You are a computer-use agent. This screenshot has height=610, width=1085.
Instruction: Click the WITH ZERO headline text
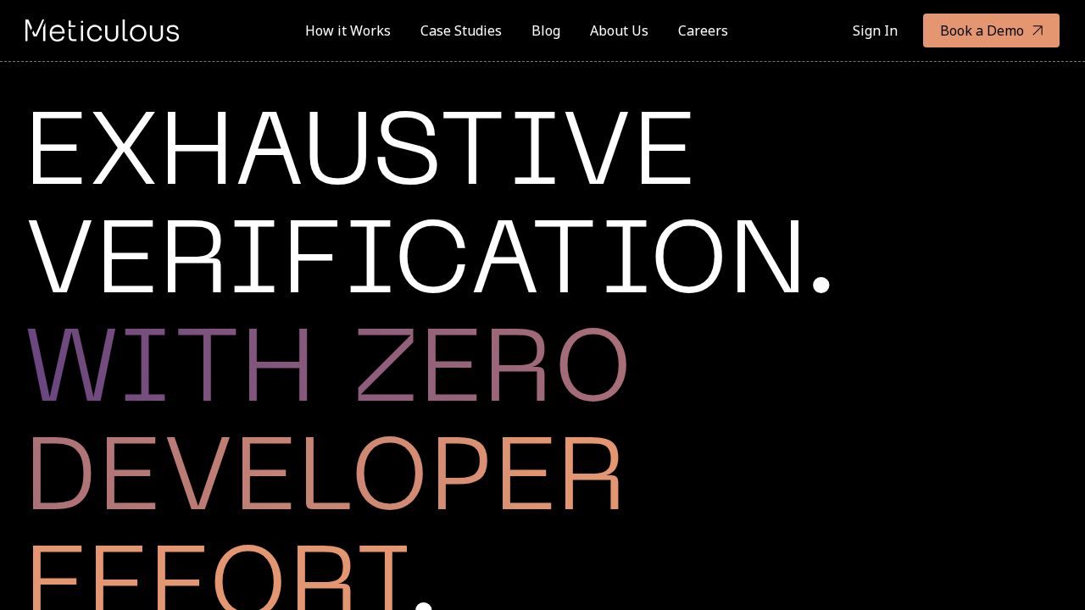328,365
